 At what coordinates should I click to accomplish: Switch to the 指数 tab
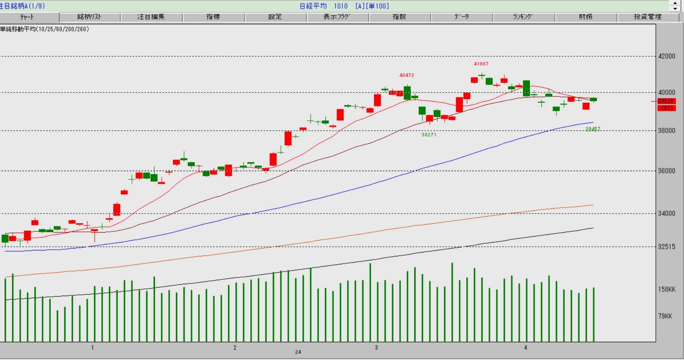pyautogui.click(x=400, y=17)
